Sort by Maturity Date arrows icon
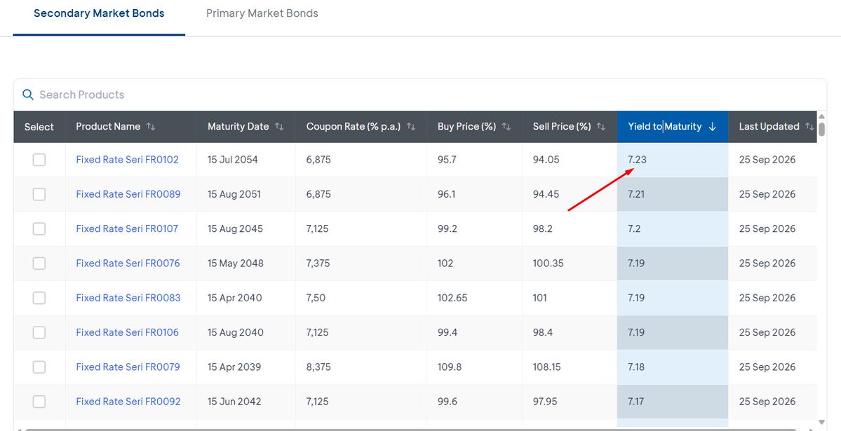This screenshot has width=841, height=431. [x=279, y=127]
